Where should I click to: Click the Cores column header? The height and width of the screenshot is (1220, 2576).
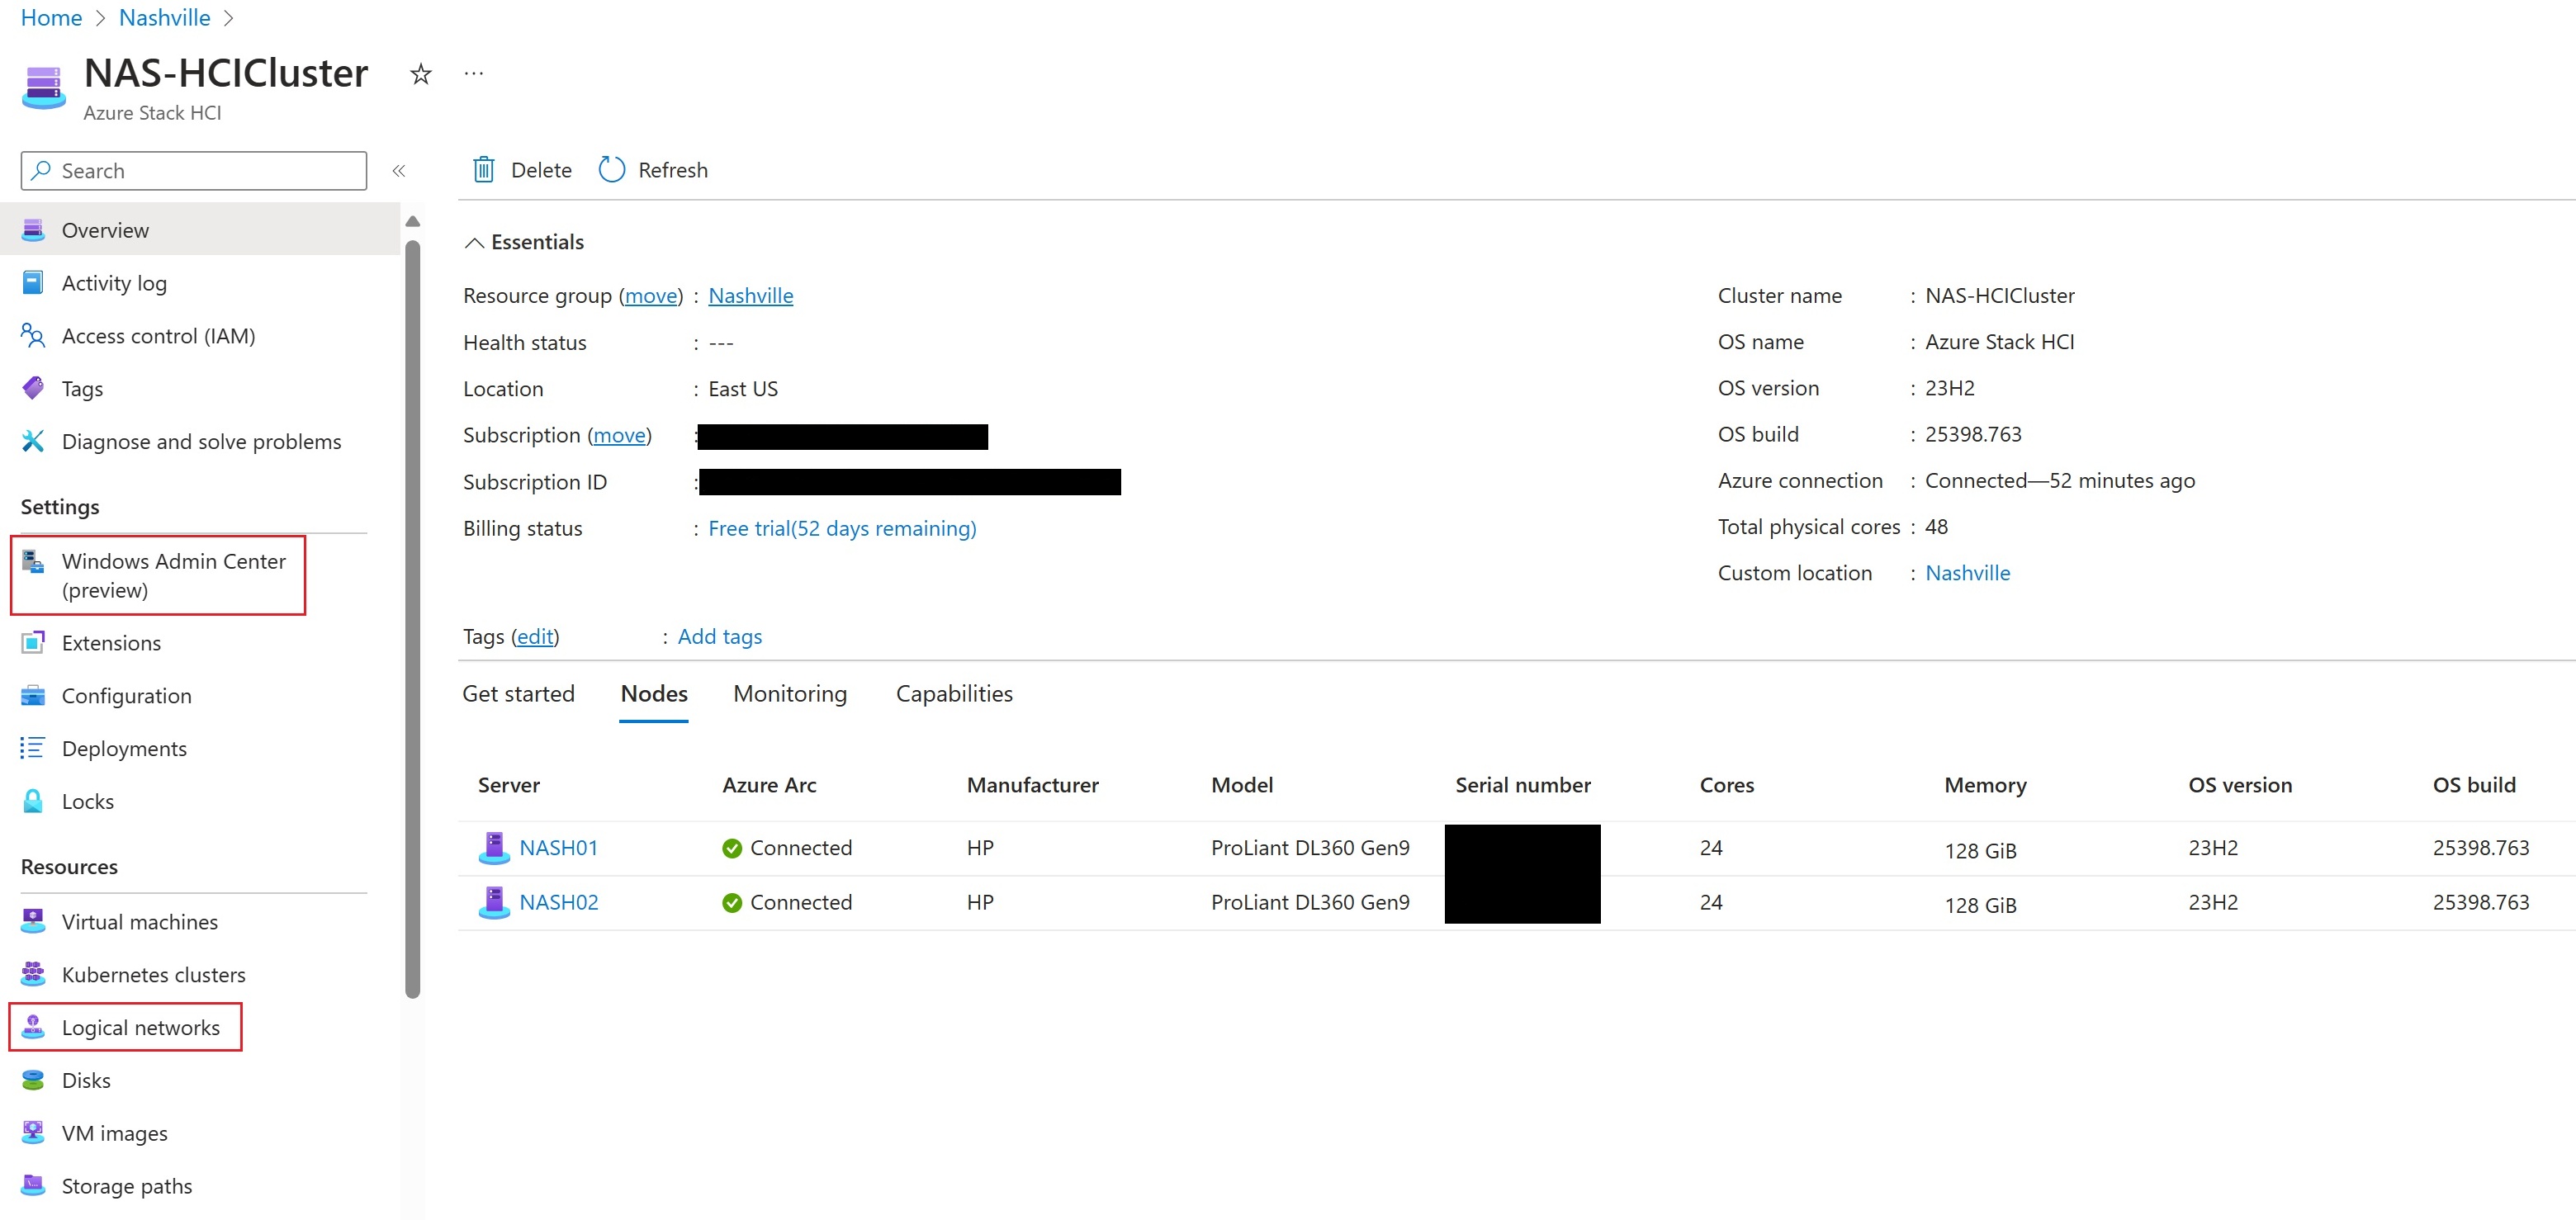(1727, 785)
